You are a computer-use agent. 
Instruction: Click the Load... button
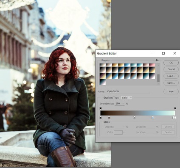(x=171, y=76)
